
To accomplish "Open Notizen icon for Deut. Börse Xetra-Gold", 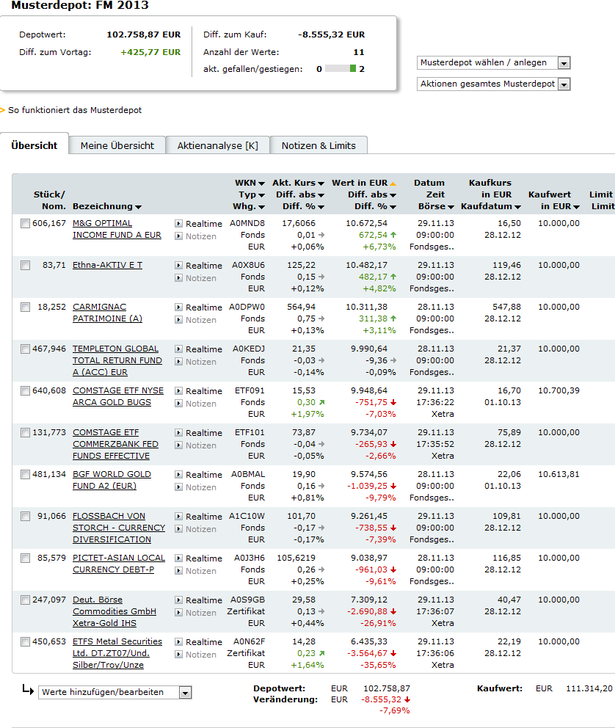I will pyautogui.click(x=178, y=612).
